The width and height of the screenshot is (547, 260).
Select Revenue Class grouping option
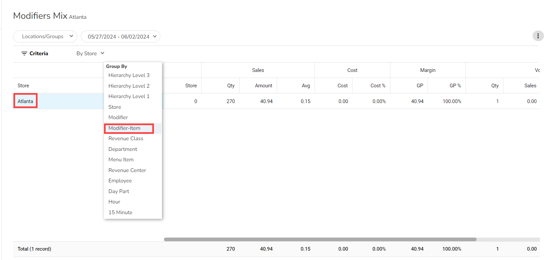(126, 139)
